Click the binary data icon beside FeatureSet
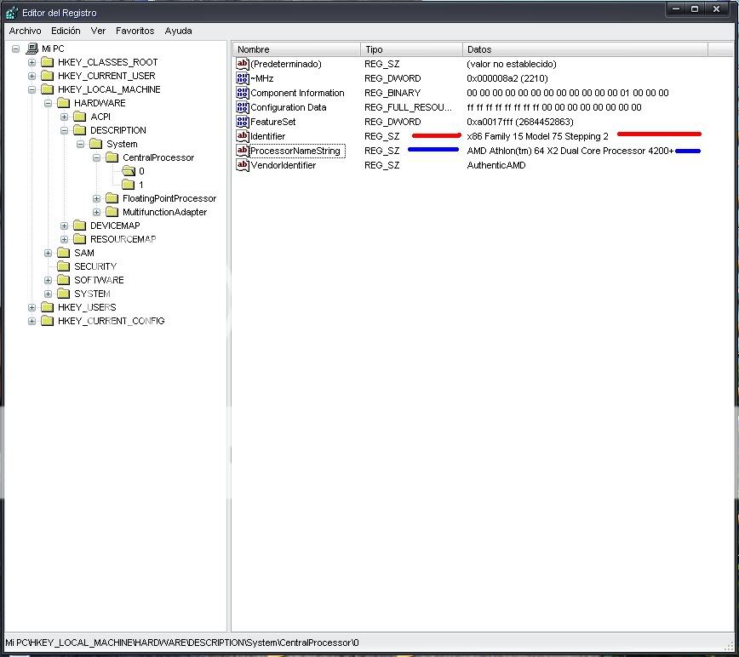The height and width of the screenshot is (657, 739). point(243,122)
